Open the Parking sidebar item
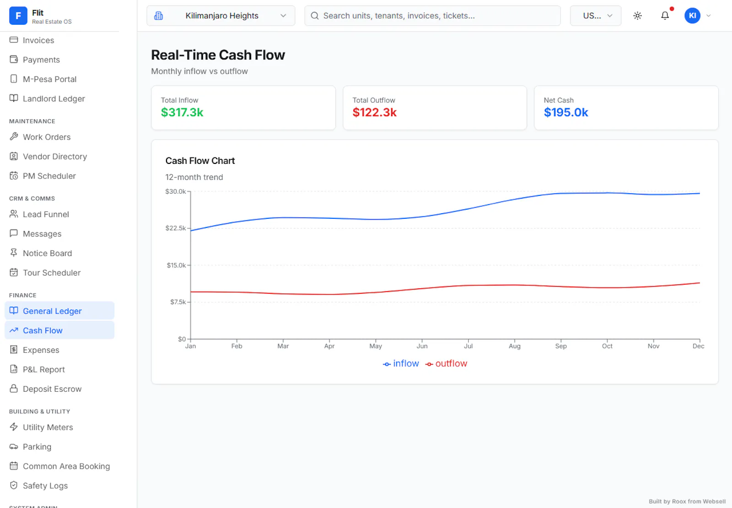Image resolution: width=732 pixels, height=508 pixels. coord(59,447)
